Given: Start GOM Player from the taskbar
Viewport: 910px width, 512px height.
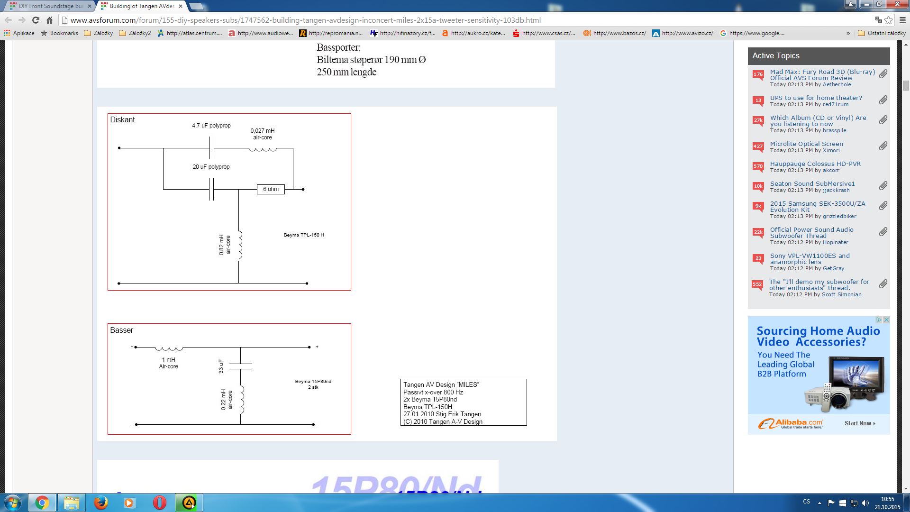Looking at the screenshot, I should click(x=188, y=502).
